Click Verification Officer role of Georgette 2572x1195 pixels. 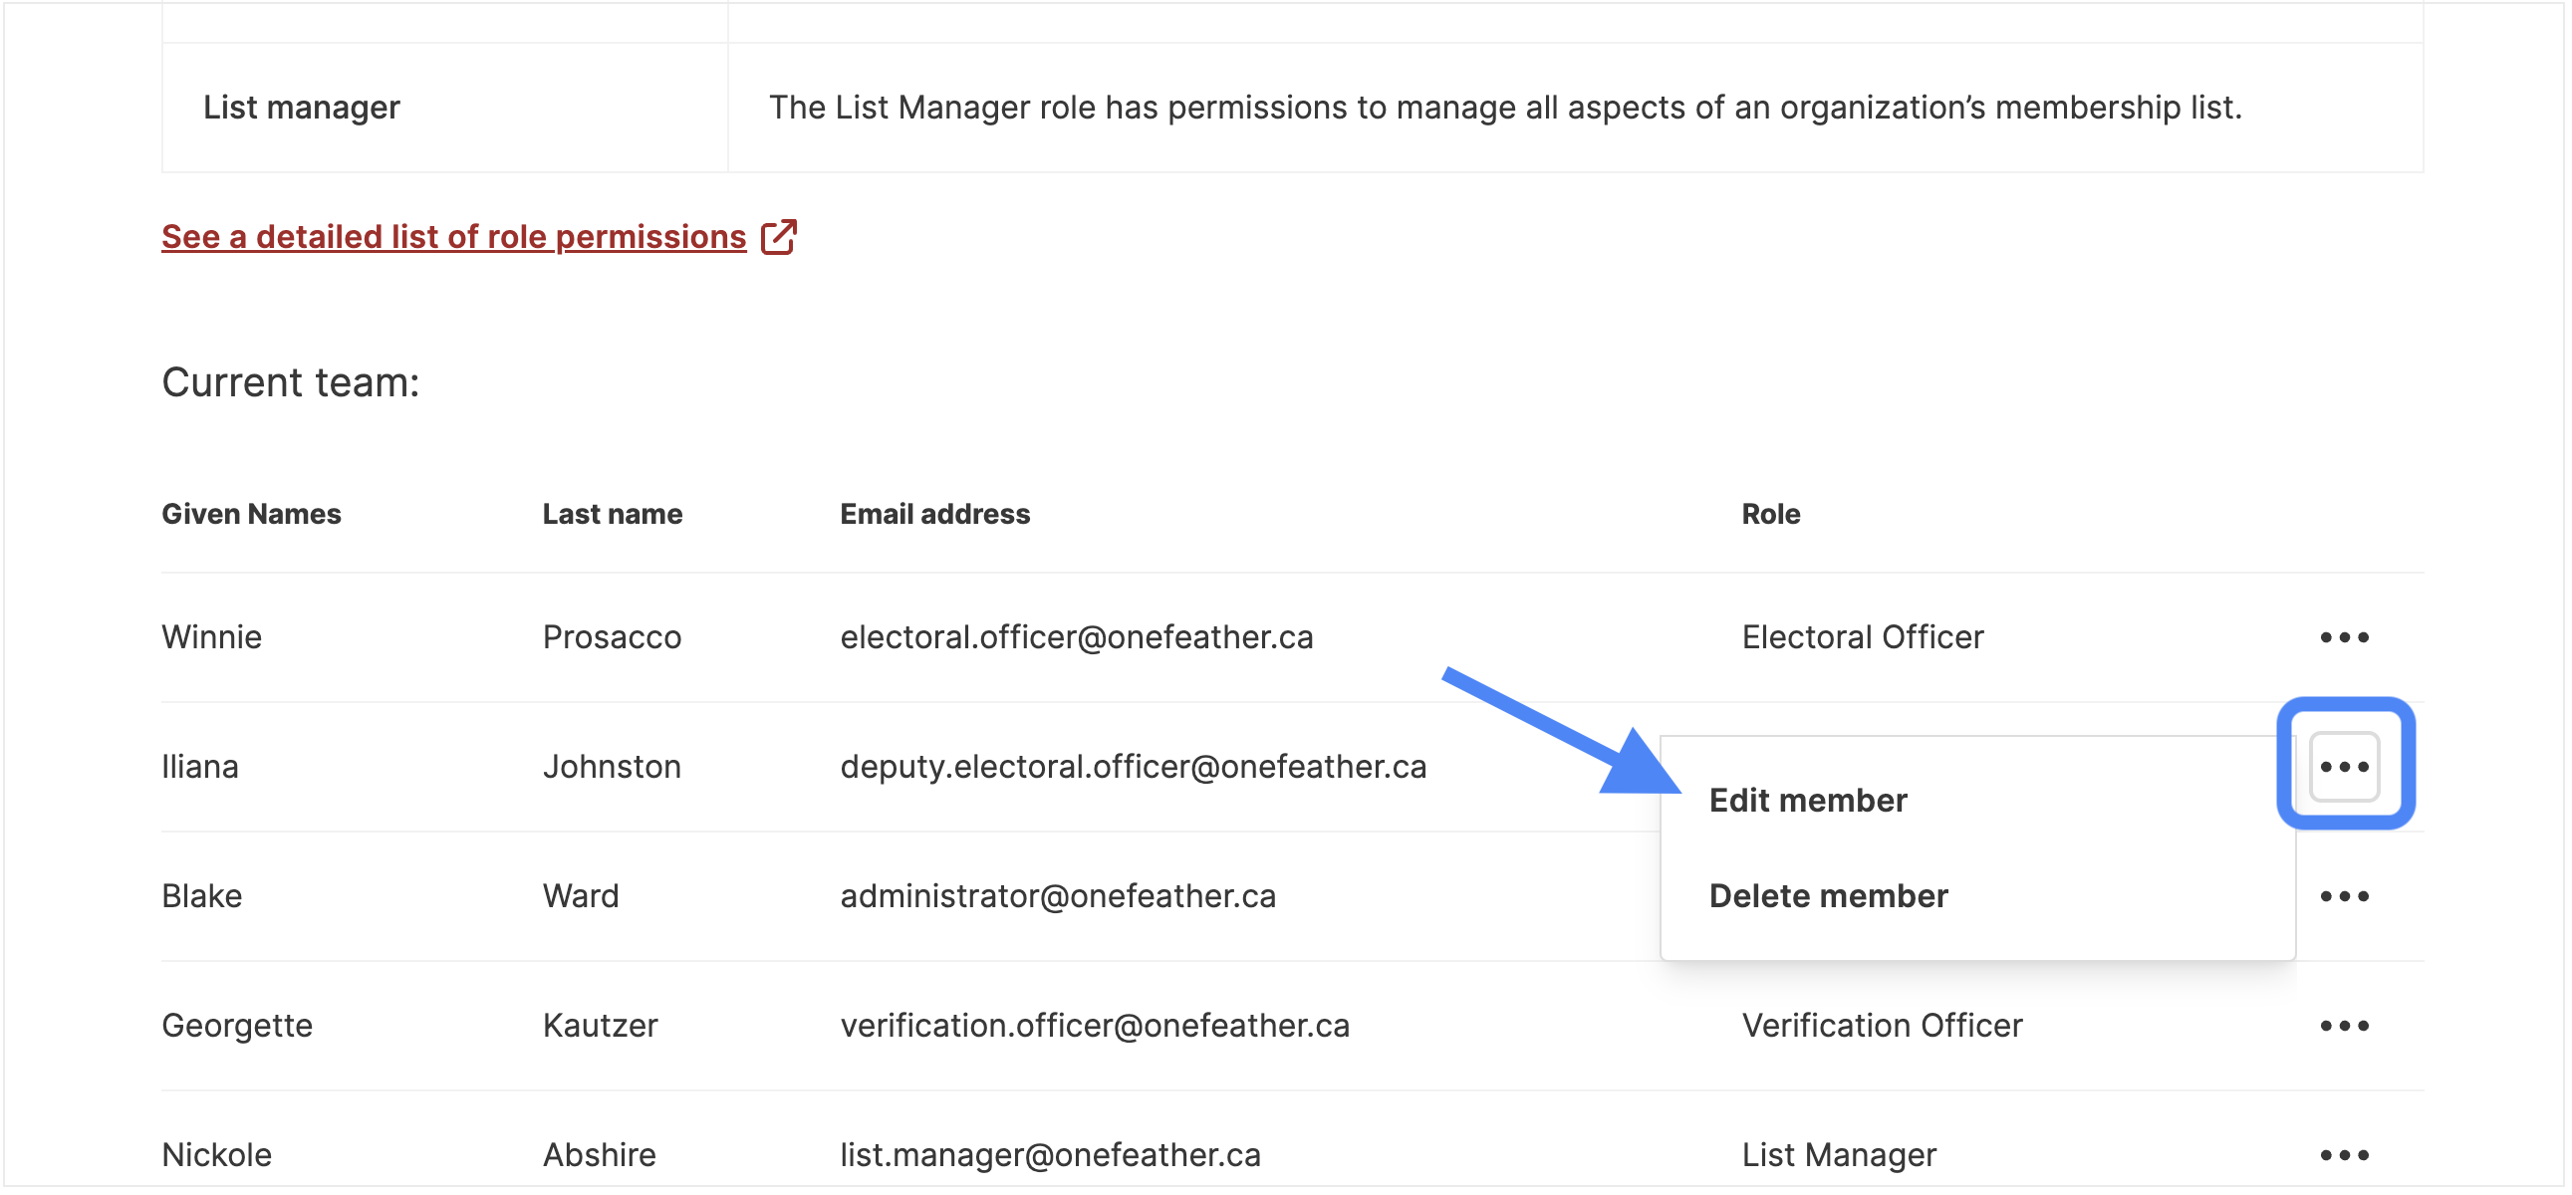tap(1882, 1027)
